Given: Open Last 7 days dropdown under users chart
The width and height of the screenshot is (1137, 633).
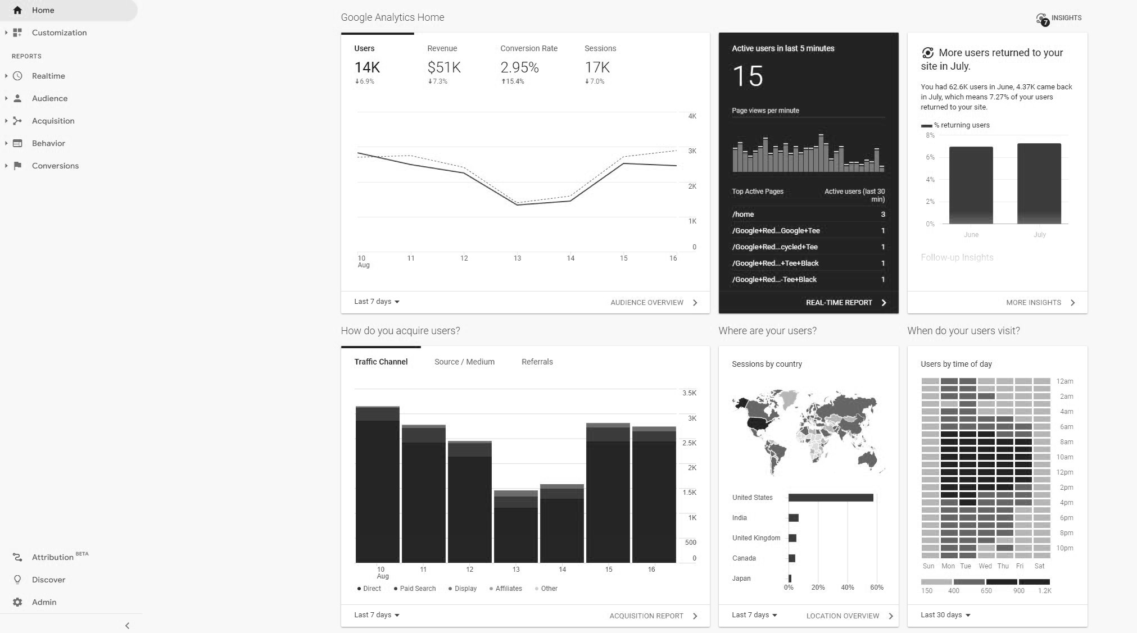Looking at the screenshot, I should [377, 302].
